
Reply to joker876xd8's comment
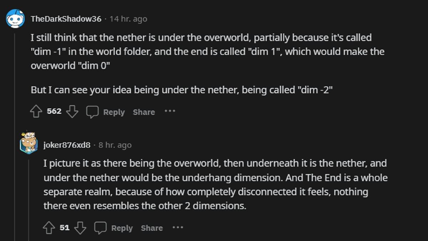[x=122, y=227]
